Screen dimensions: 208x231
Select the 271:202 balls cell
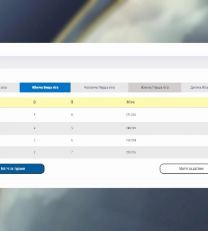131,115
